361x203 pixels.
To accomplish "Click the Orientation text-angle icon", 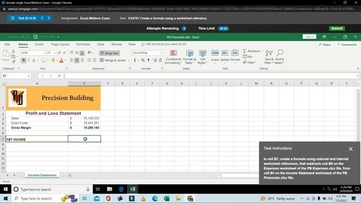I will [90, 52].
